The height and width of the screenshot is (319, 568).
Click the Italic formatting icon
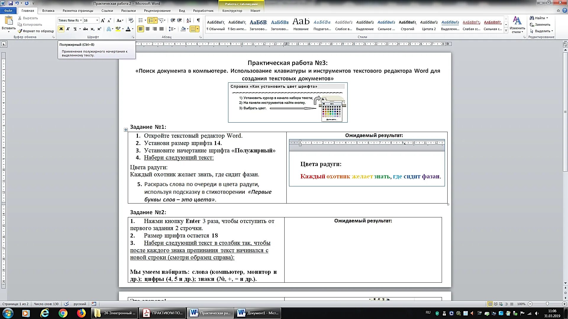pos(68,29)
